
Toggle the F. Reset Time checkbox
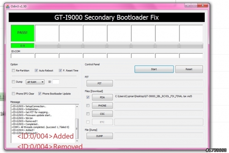(x=60, y=70)
